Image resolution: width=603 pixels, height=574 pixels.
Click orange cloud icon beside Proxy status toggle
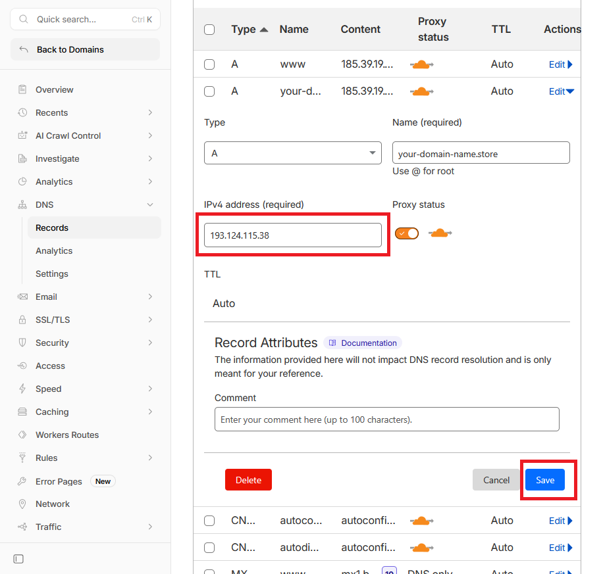[440, 233]
